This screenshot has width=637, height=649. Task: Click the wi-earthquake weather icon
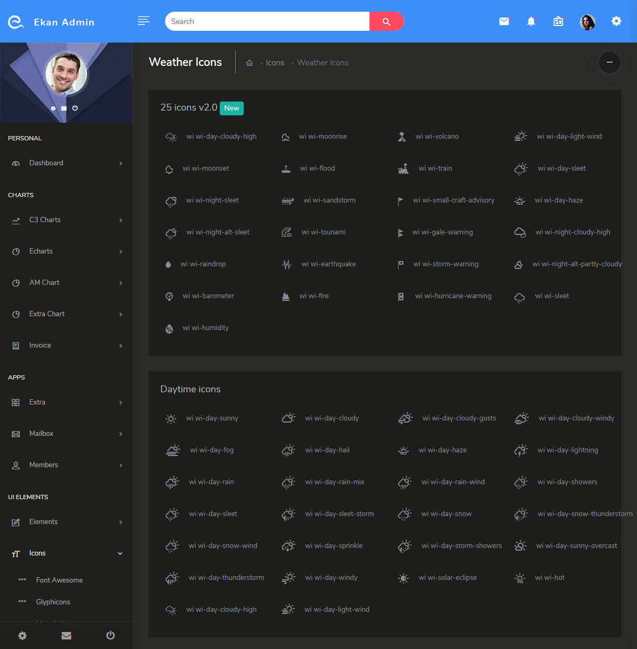point(286,264)
